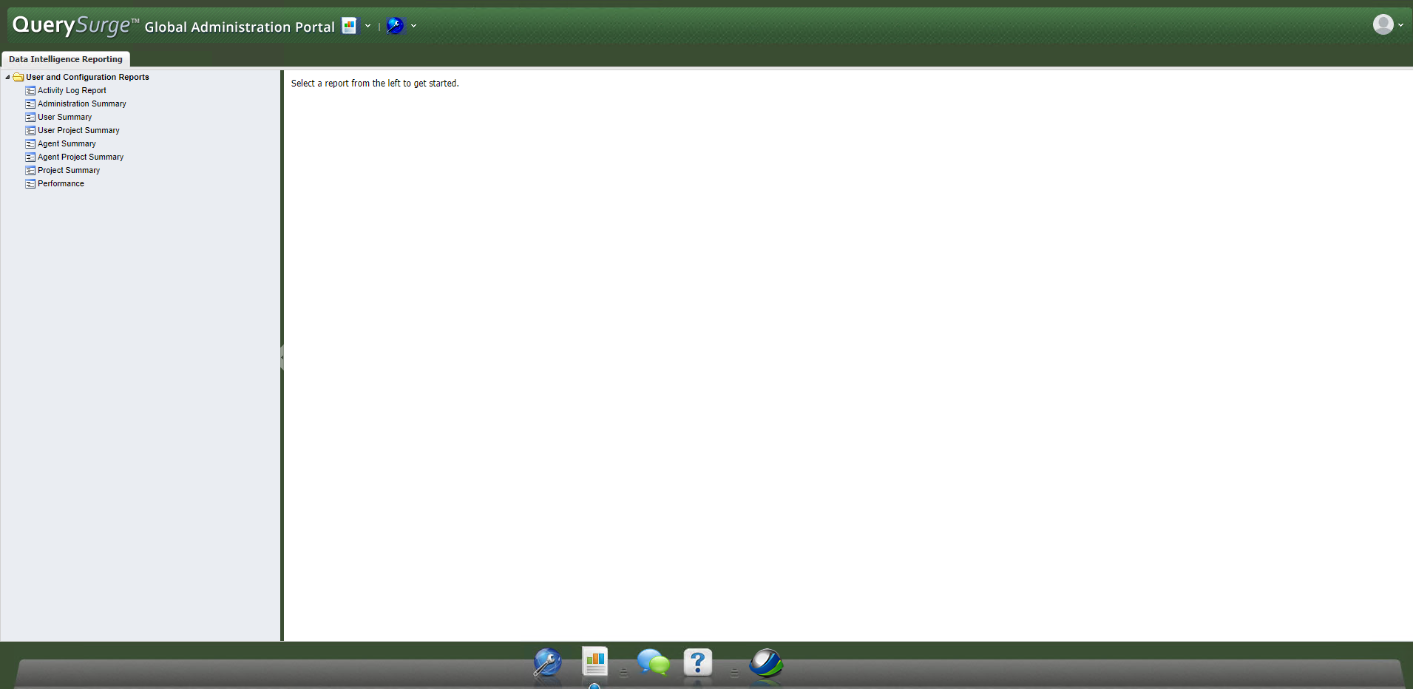Open the Agent Summary report
Screen dimensions: 1413x689
(67, 143)
